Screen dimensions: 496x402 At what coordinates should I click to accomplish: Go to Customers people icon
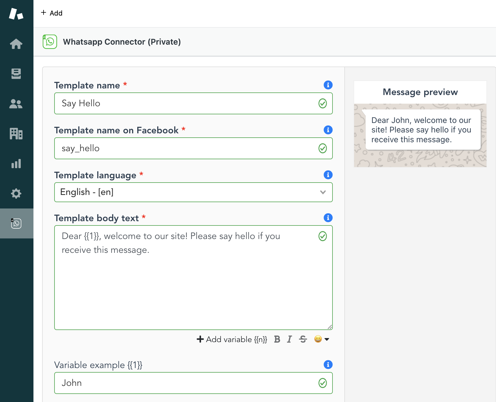[x=16, y=104]
